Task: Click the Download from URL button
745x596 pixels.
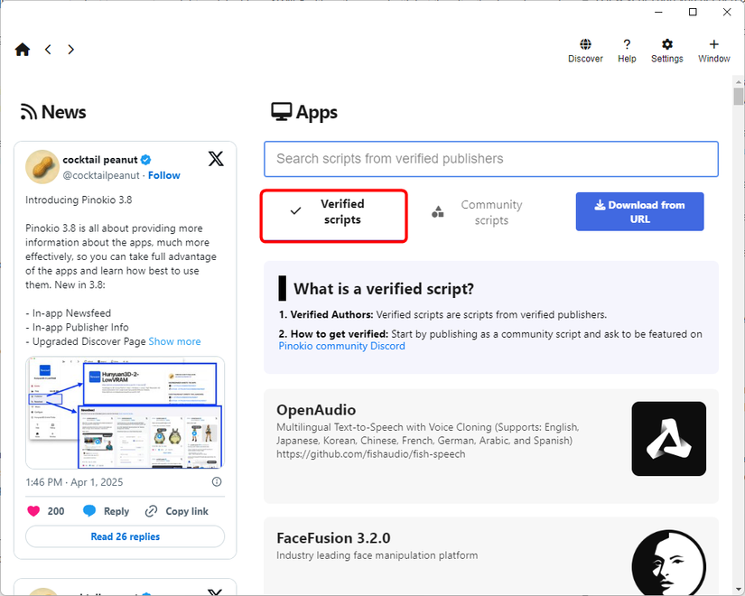Action: click(639, 211)
